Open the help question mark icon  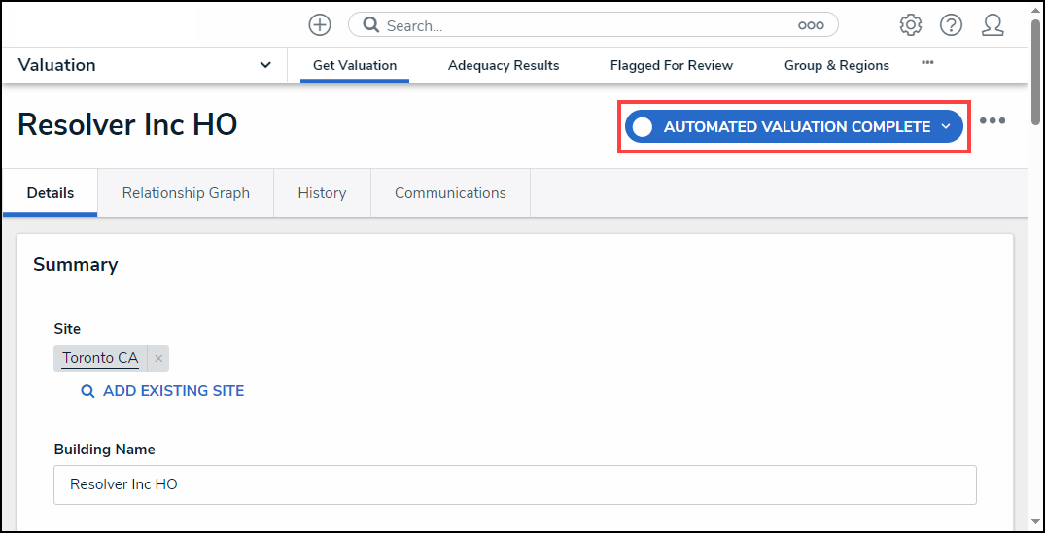point(951,25)
